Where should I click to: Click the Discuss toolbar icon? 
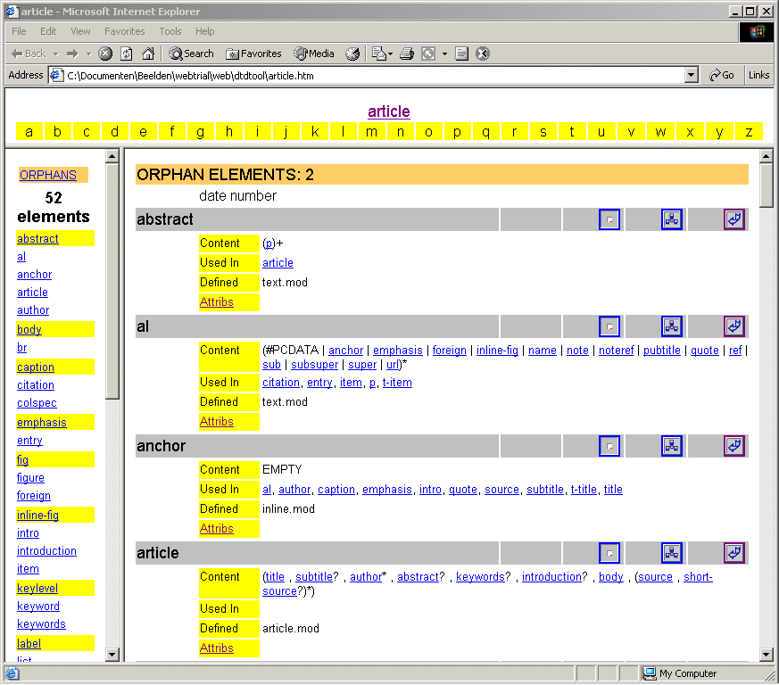coord(461,54)
